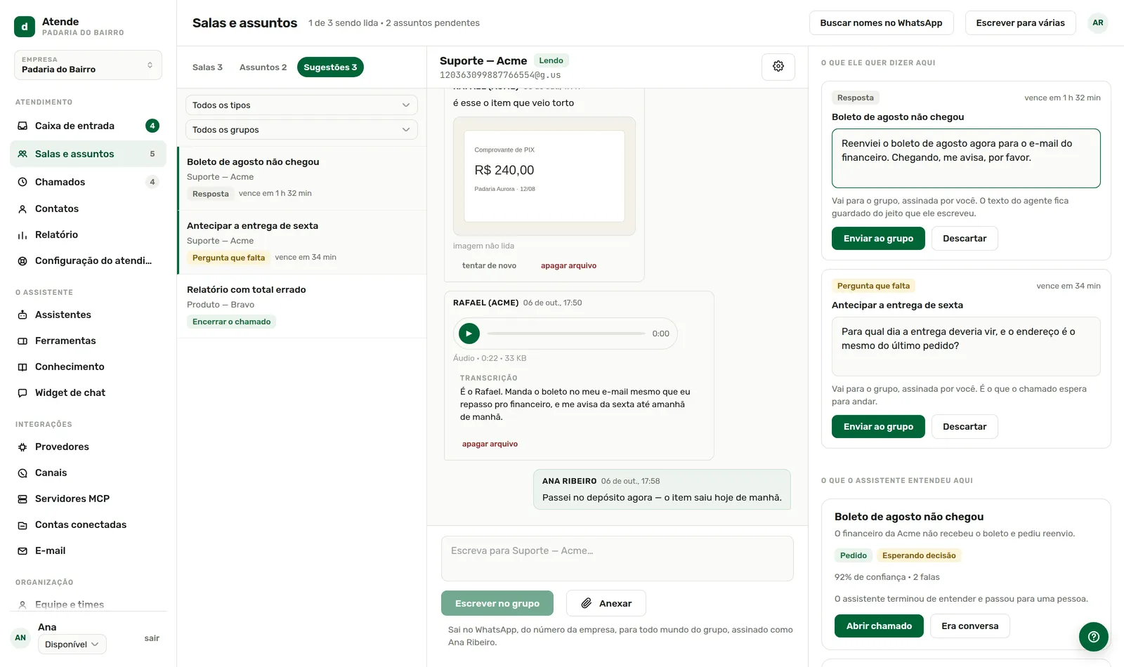Click Canais sidebar icon
Screen dimensions: 1124x667
coord(22,473)
